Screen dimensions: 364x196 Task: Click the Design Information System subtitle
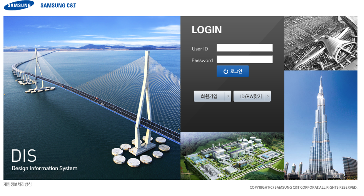click(x=45, y=168)
